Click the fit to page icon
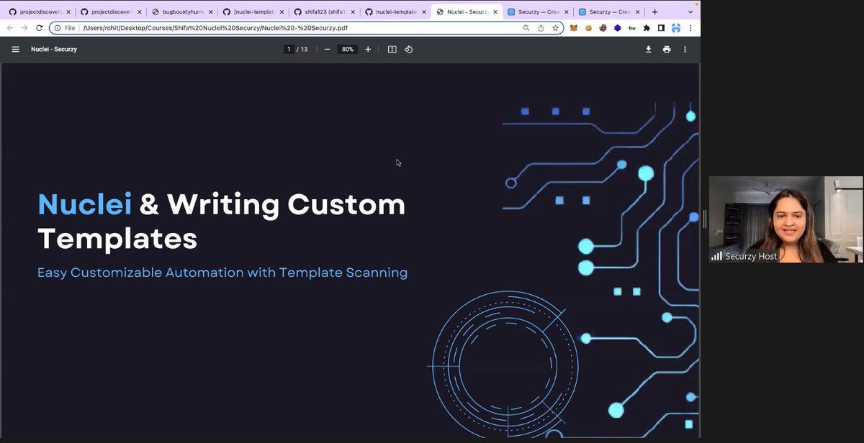This screenshot has width=864, height=443. (x=392, y=49)
